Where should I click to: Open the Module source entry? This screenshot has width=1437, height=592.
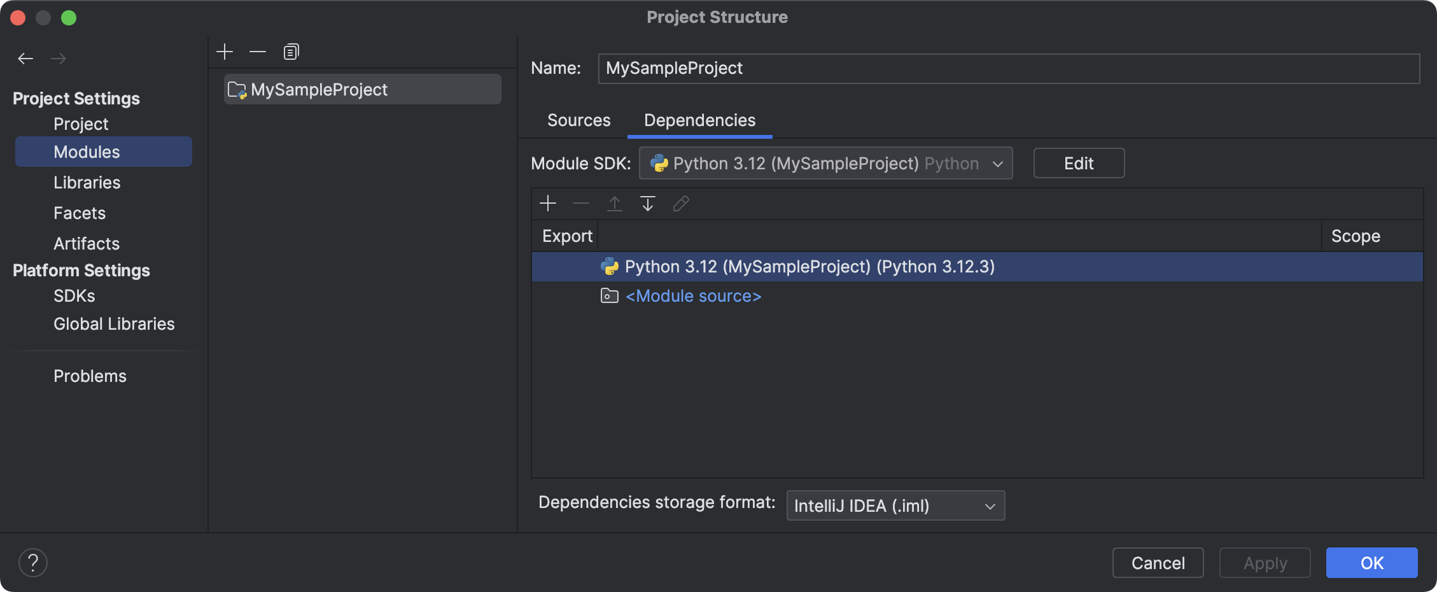click(693, 295)
